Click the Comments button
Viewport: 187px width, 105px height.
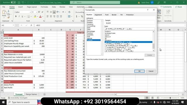pyautogui.click(x=166, y=7)
